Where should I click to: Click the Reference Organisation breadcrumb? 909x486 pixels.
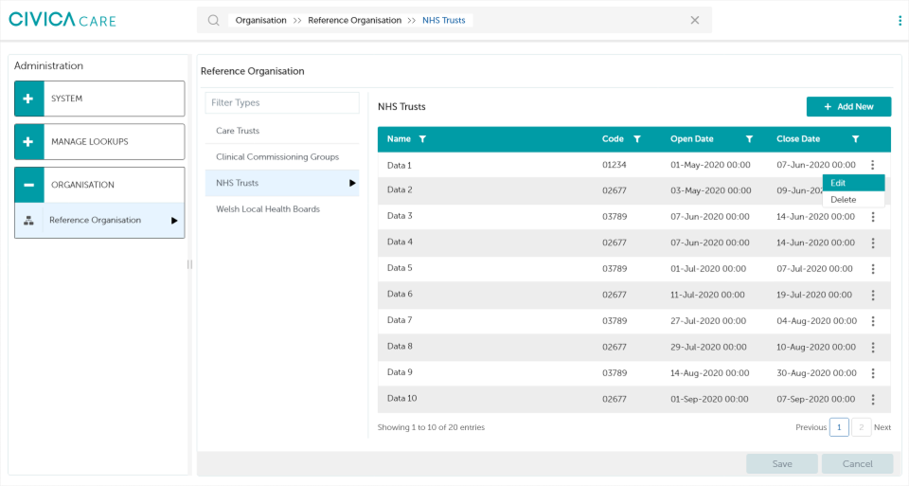(355, 20)
